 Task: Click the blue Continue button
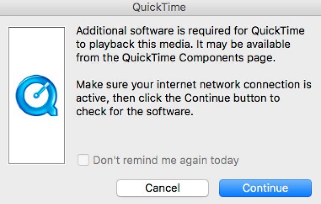[265, 188]
